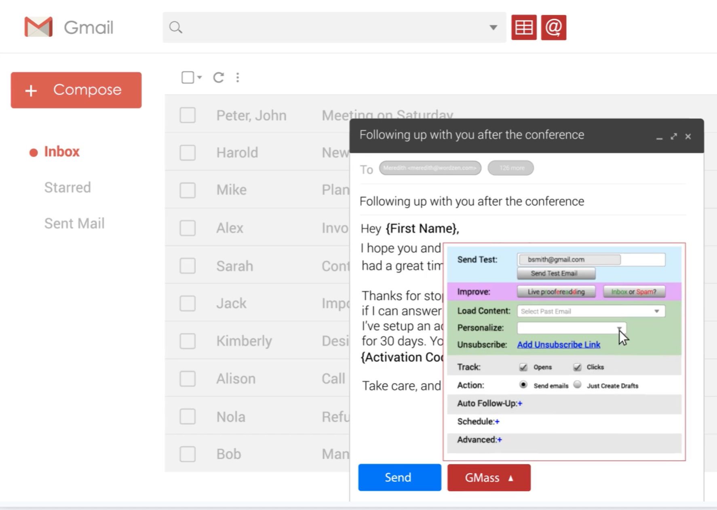717x510 pixels.
Task: Select the Nola email checkbox
Action: point(188,417)
